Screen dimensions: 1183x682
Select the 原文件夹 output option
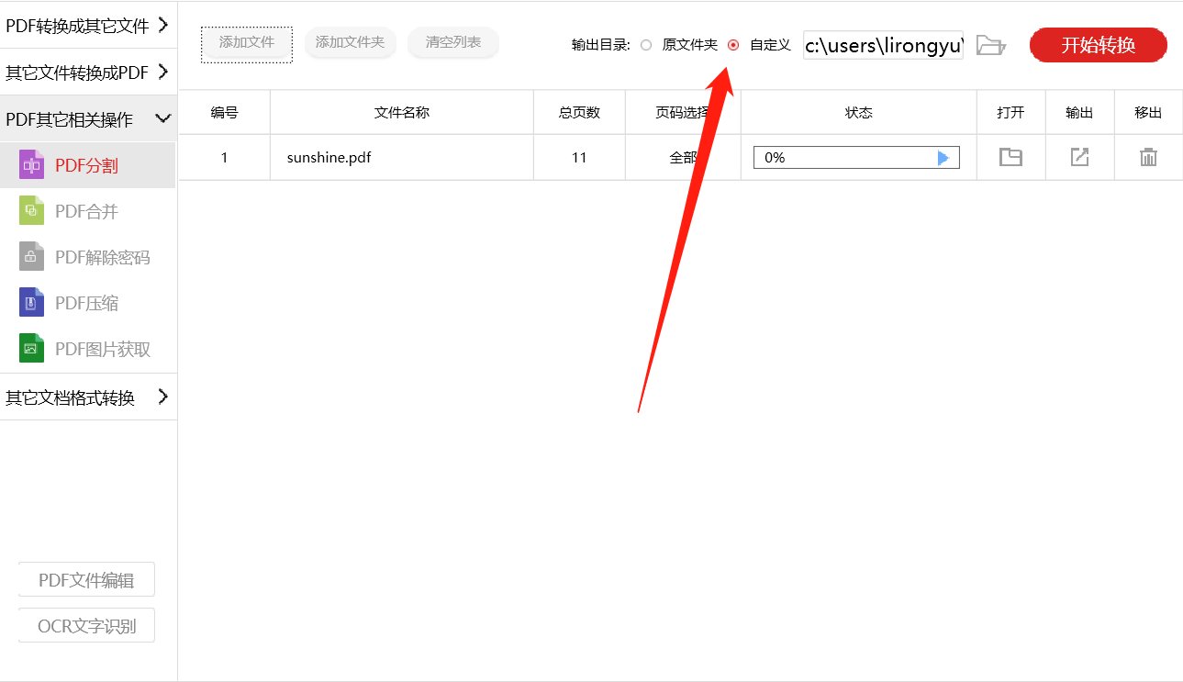(647, 44)
